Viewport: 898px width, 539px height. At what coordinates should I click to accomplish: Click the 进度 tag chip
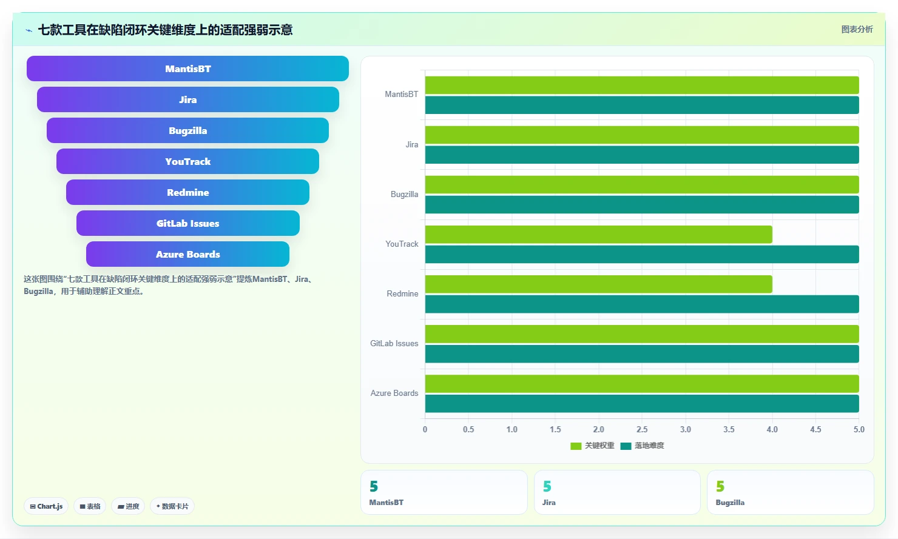pos(128,506)
